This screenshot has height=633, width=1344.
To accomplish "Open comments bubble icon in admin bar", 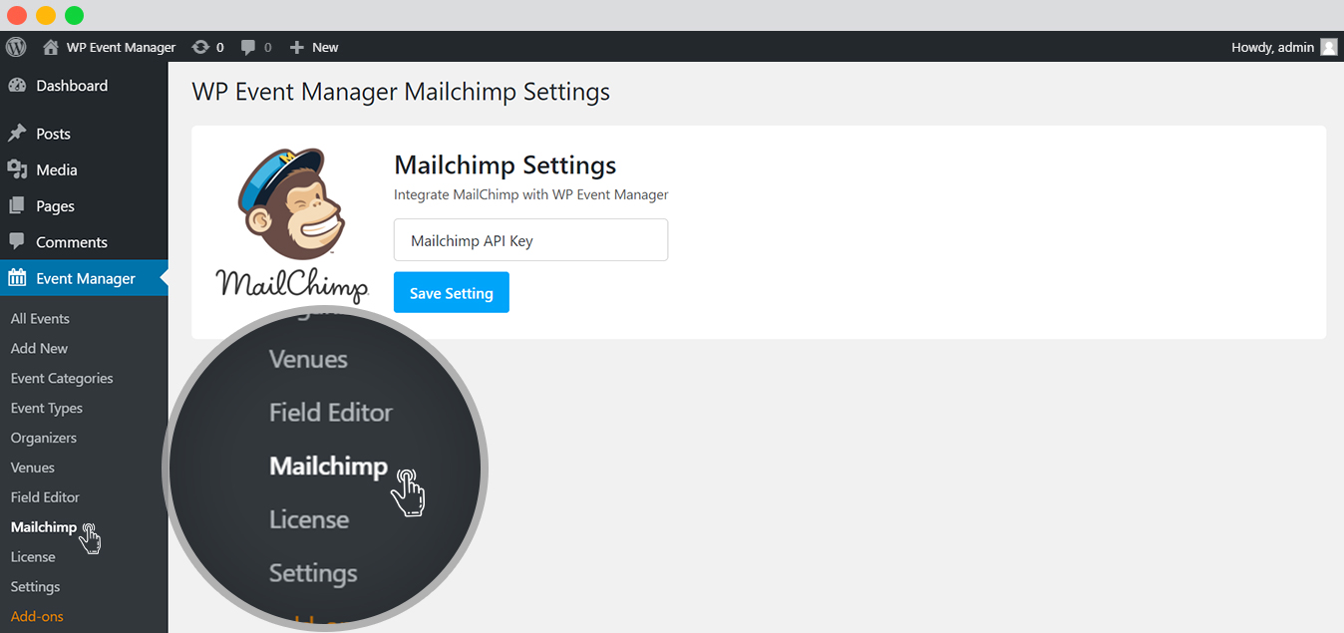I will click(x=249, y=47).
